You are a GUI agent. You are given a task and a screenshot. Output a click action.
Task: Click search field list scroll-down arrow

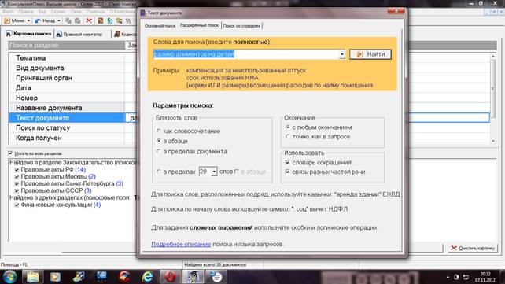pos(493,141)
